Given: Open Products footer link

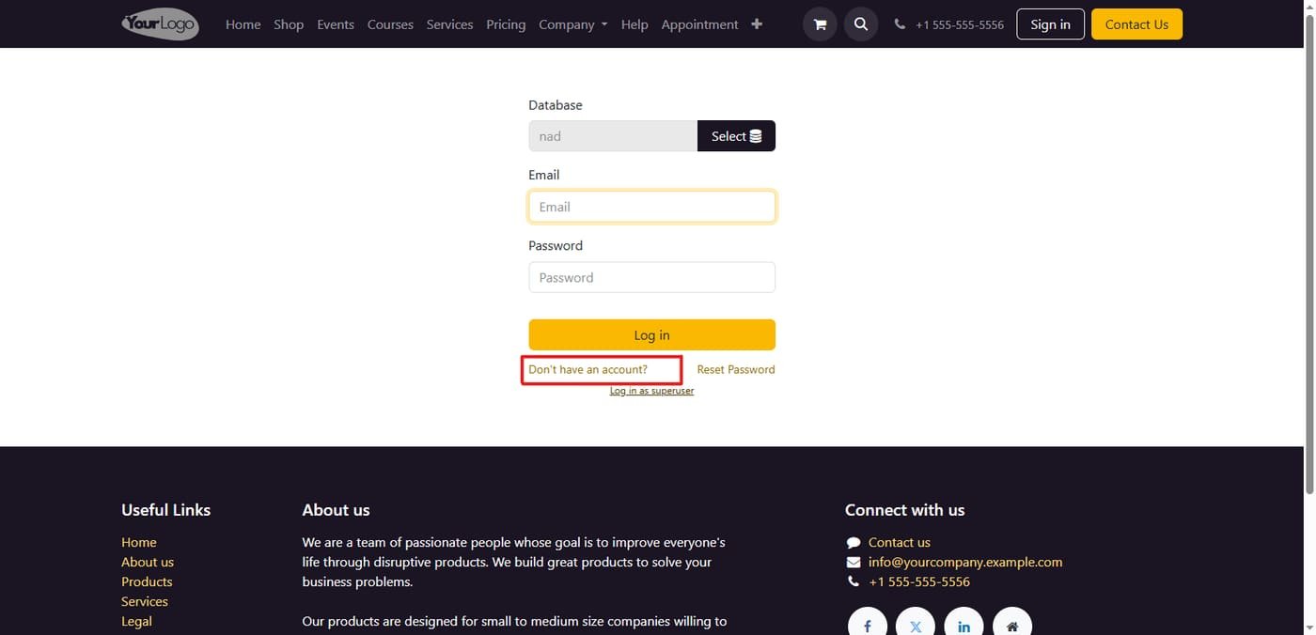Looking at the screenshot, I should pyautogui.click(x=147, y=582).
